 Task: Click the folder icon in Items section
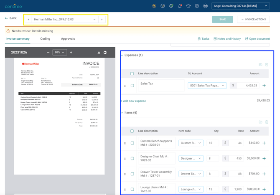point(260,122)
